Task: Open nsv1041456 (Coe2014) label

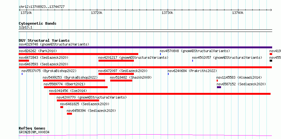Action: 68,91
